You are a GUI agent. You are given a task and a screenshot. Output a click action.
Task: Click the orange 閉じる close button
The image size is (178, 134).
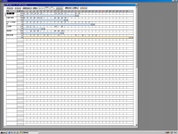83,8
